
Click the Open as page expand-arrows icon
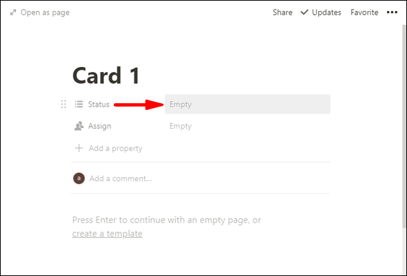(x=13, y=12)
